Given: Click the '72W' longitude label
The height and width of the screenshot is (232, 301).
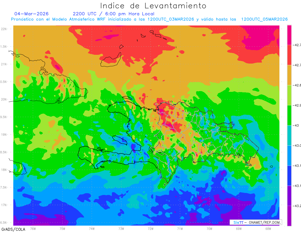Looking at the screenshot, I should pyautogui.click(x=150, y=228).
